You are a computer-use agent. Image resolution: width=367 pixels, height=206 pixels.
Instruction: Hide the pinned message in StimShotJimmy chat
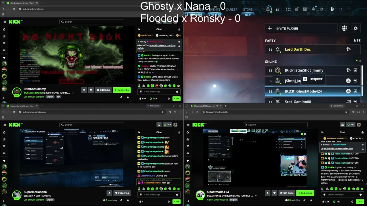coord(179,42)
